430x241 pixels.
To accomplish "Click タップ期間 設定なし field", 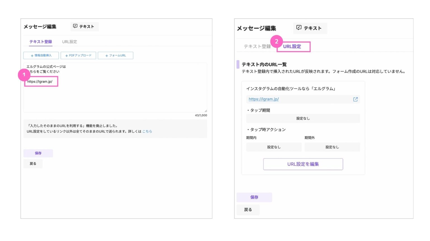I will 303,119.
